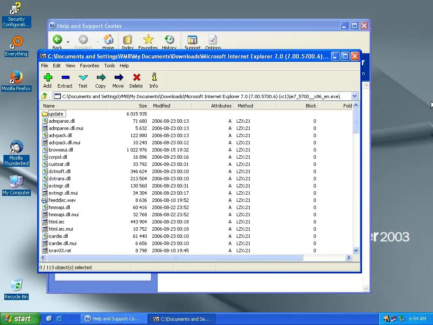Open the View menu
The width and height of the screenshot is (433, 325).
(70, 66)
